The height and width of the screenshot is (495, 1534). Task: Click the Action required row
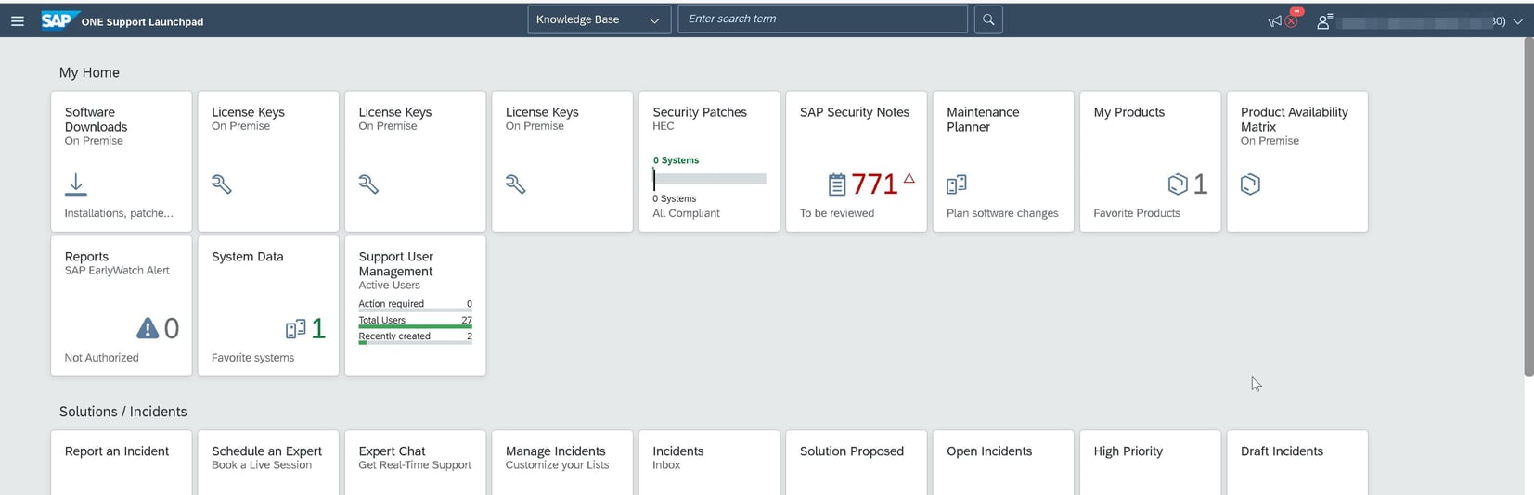coord(415,304)
